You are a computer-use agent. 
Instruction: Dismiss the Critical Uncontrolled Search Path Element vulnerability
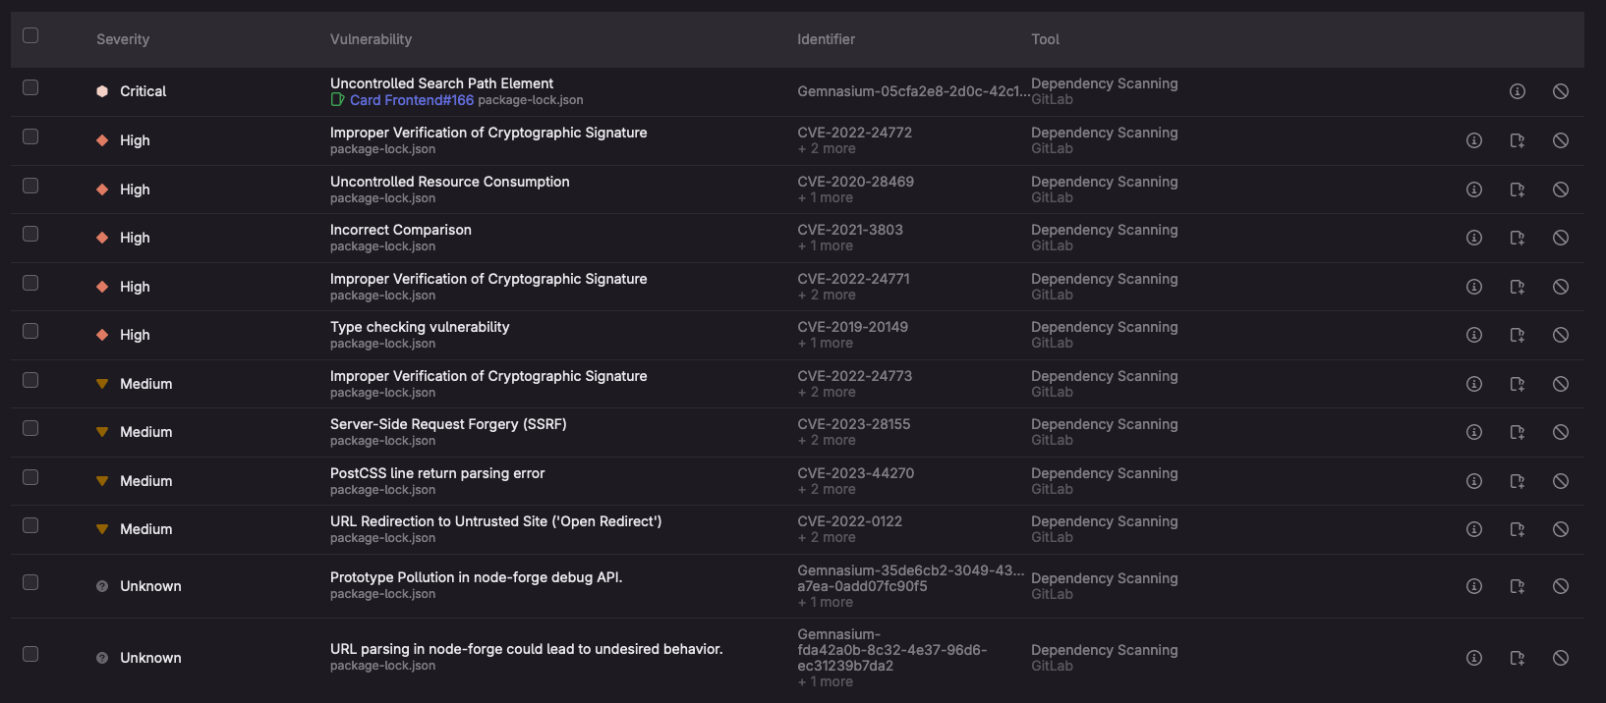1560,91
